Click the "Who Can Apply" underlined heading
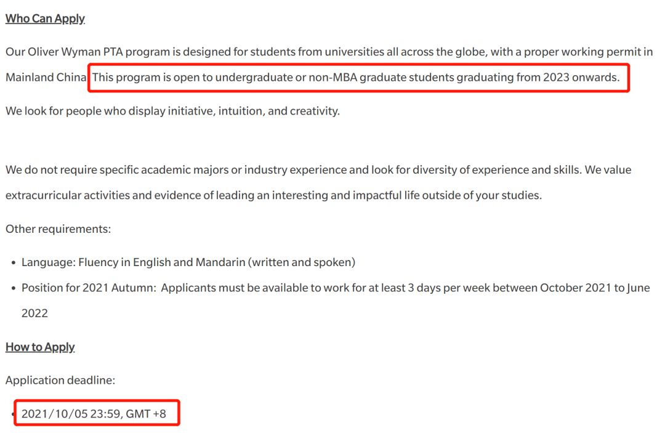The width and height of the screenshot is (665, 433). coord(45,18)
